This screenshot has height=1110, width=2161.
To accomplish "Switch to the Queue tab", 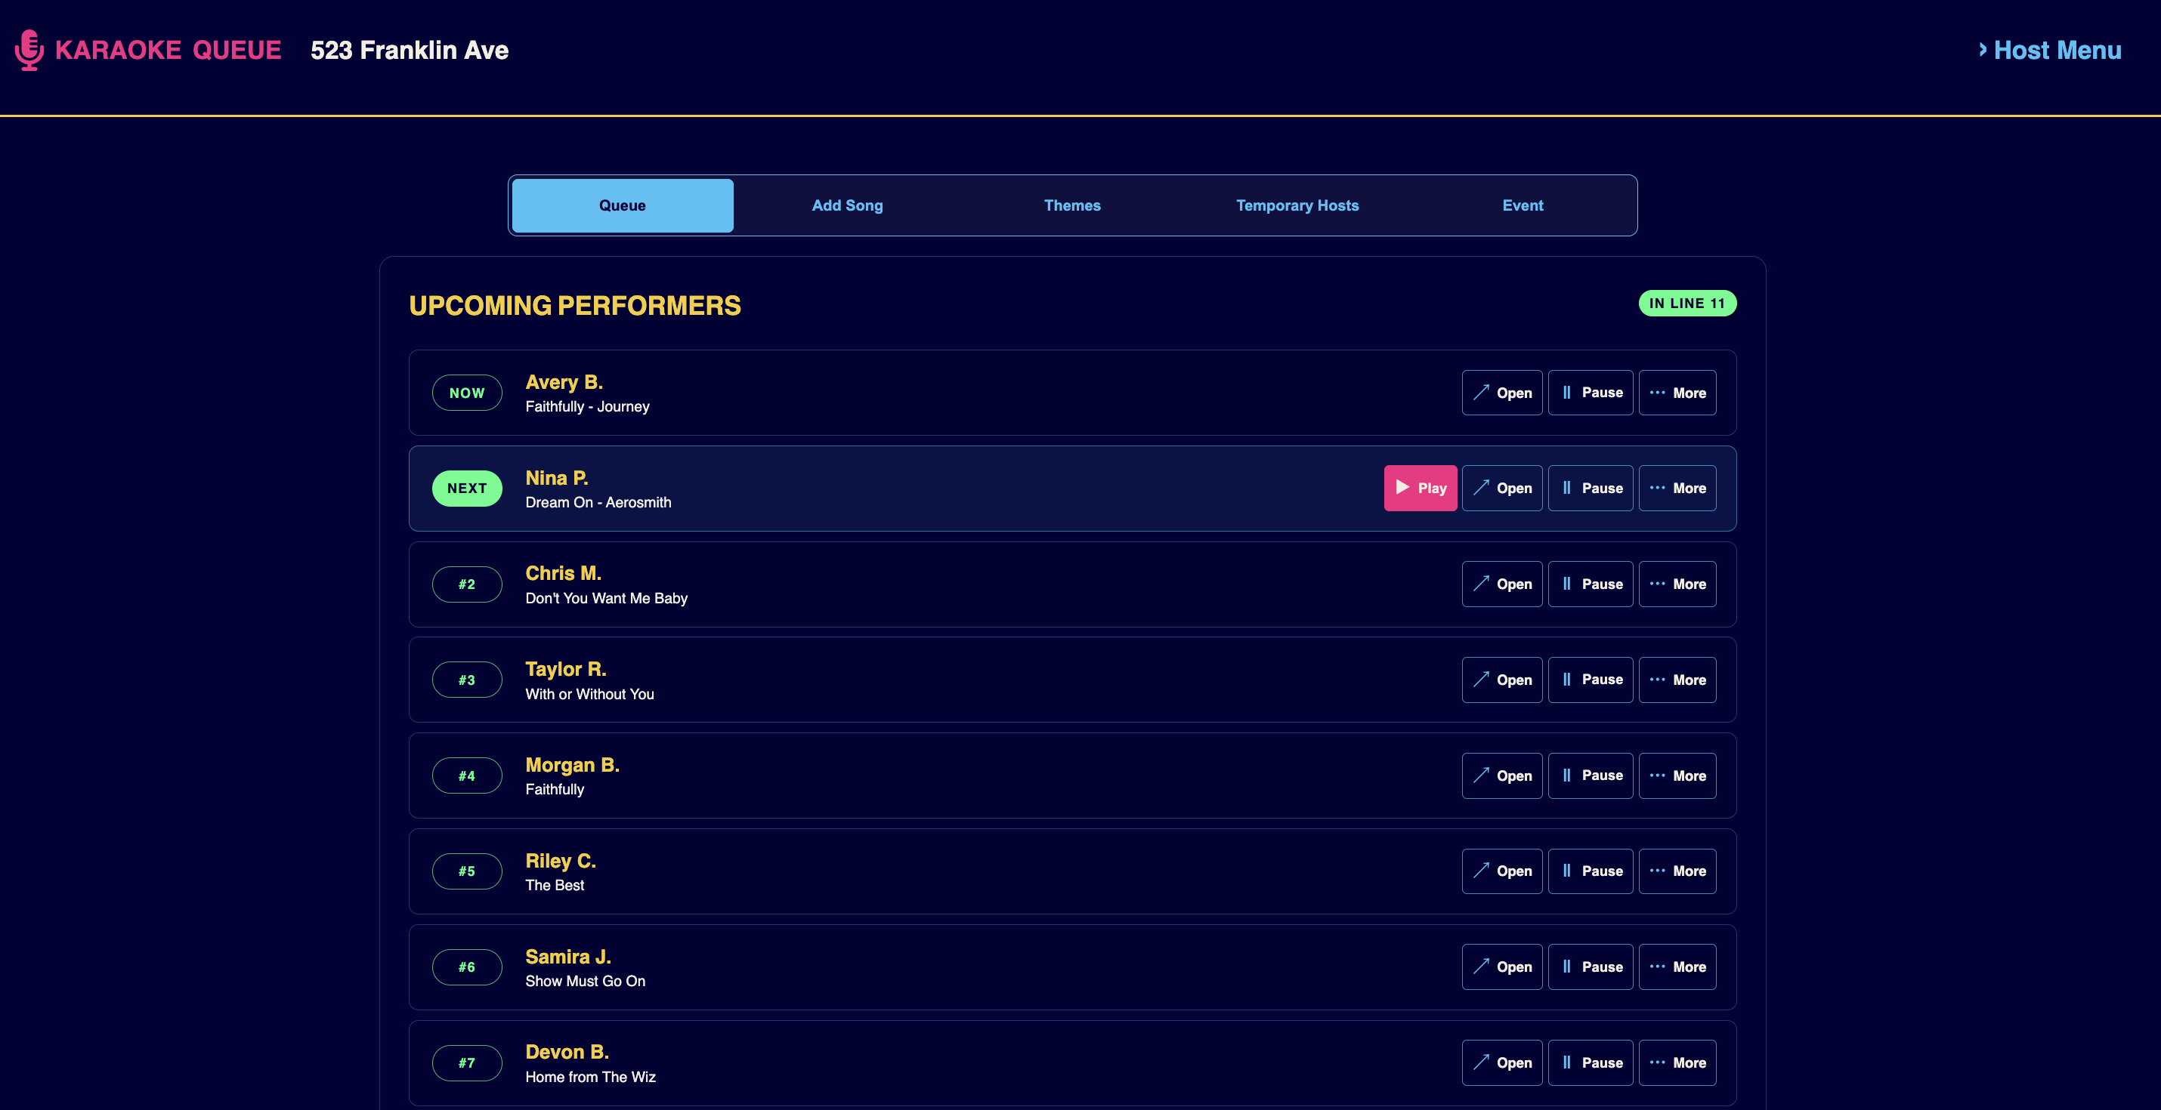I will tap(623, 205).
